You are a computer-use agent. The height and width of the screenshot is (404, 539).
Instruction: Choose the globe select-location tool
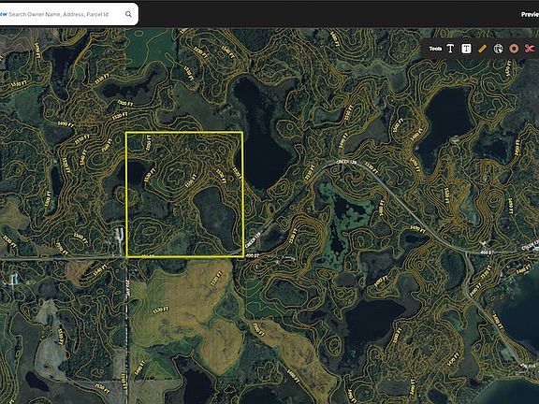pos(498,49)
